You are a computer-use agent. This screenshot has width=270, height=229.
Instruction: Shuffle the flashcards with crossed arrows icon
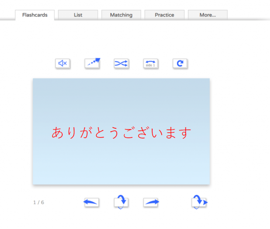click(121, 64)
